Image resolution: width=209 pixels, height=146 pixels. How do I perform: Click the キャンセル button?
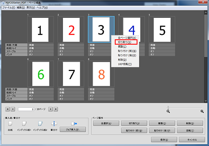pos(192,140)
